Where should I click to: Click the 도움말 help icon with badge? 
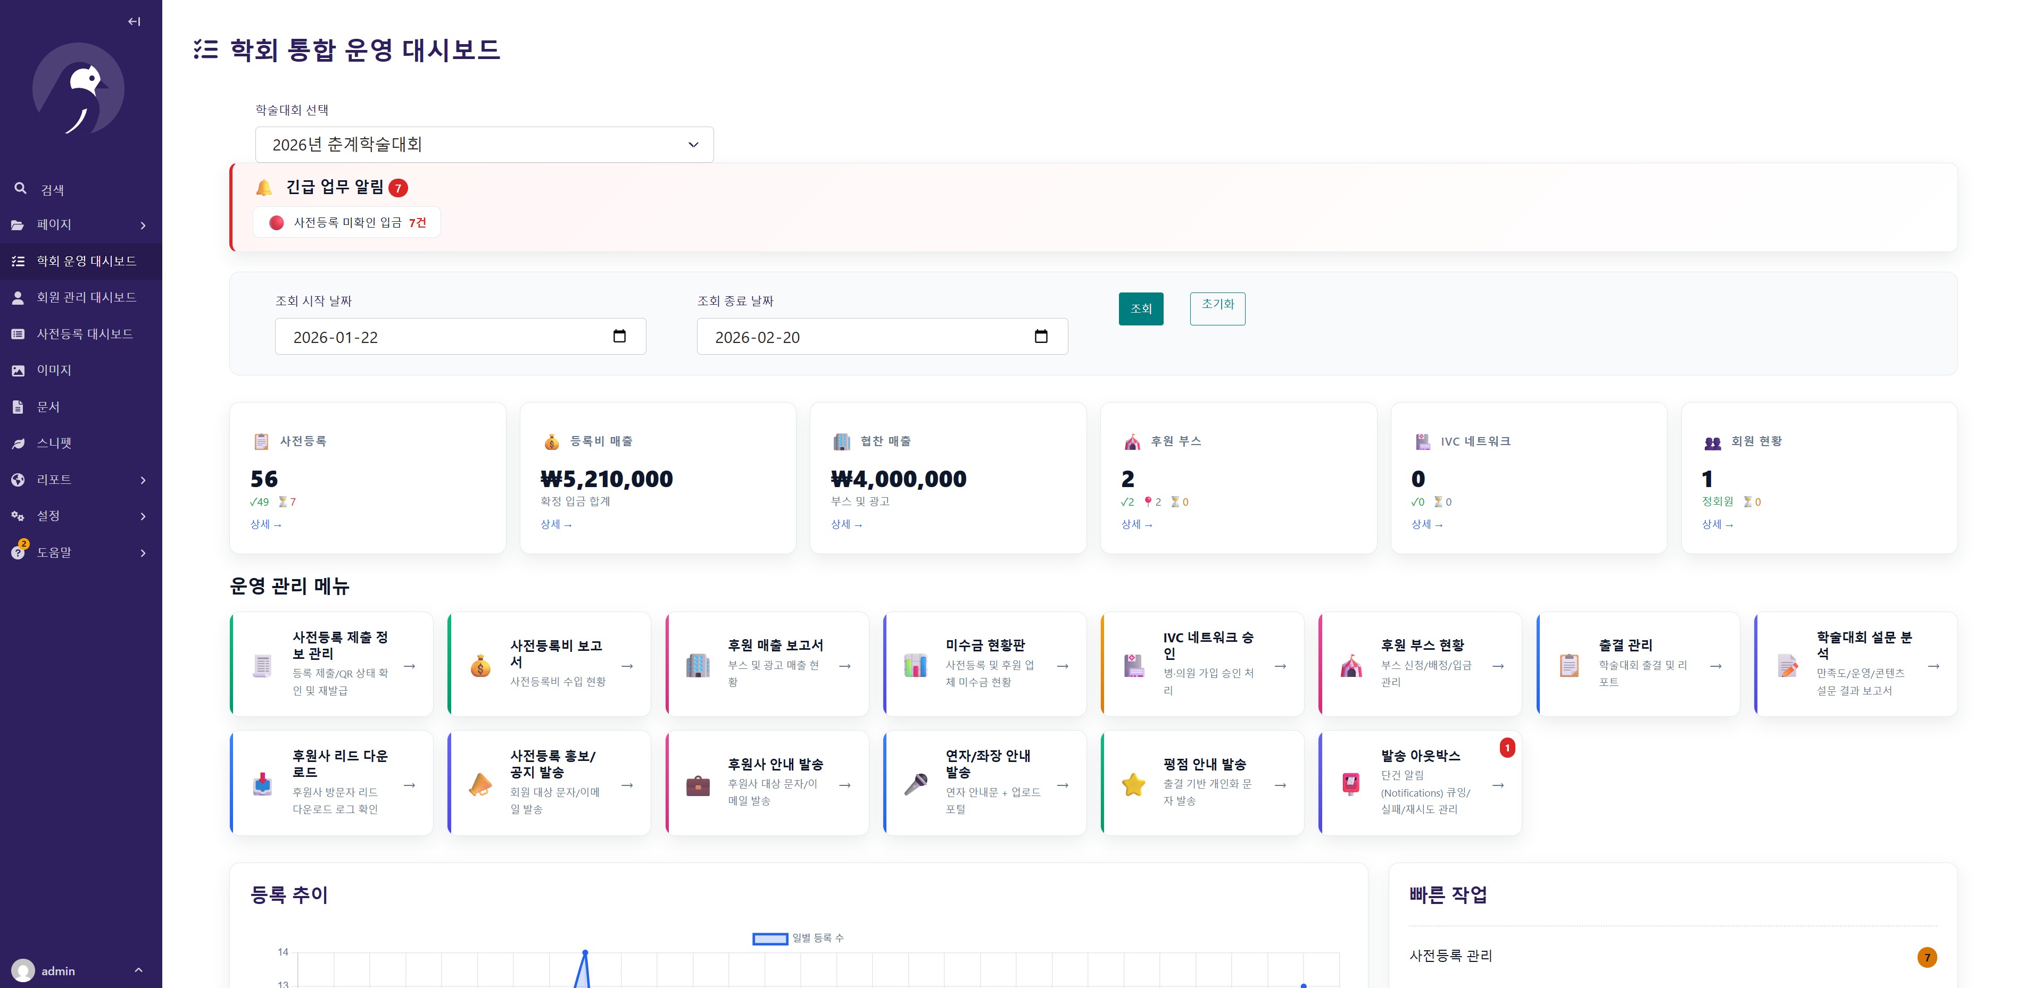pyautogui.click(x=18, y=552)
